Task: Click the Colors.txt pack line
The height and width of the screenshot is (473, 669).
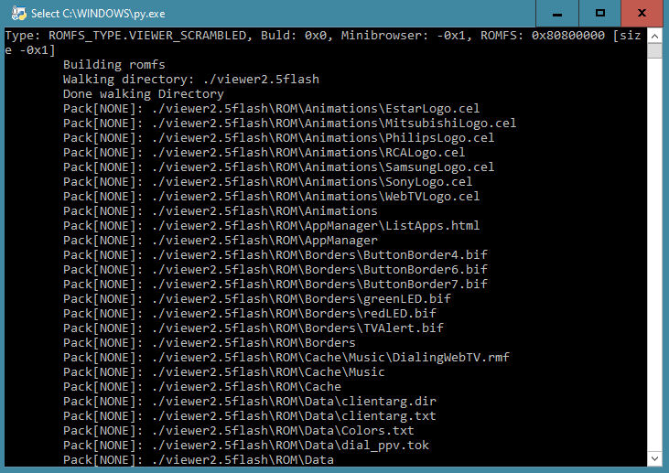Action: point(239,430)
